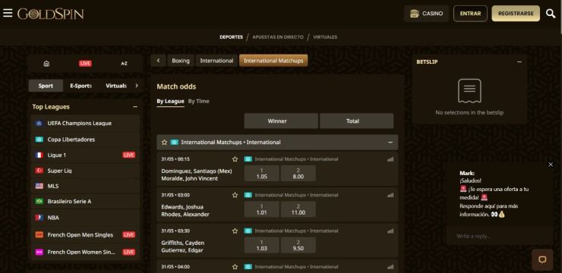Image resolution: width=562 pixels, height=273 pixels.
Task: Choose the Total market
Action: point(356,121)
